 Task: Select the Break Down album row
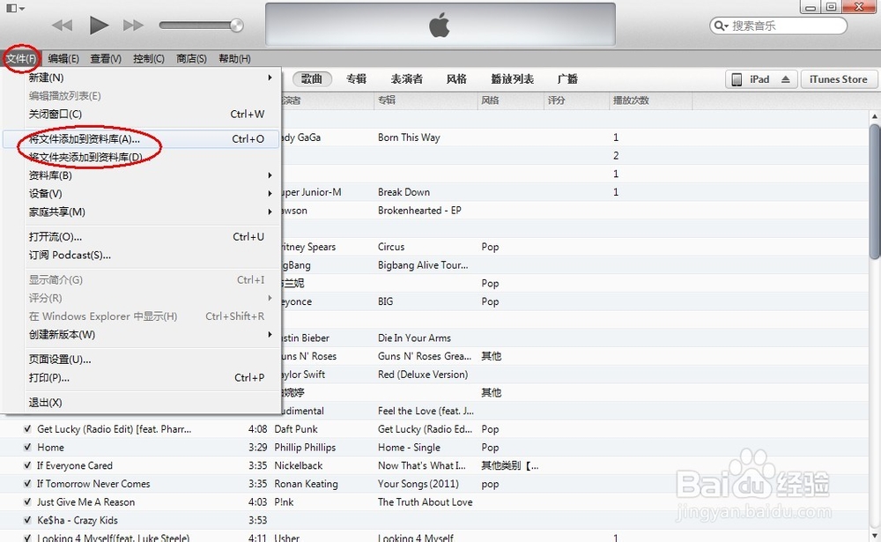coord(404,192)
